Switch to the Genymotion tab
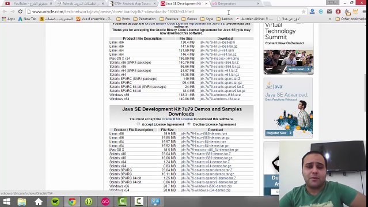The image size is (368, 207). pos(235,3)
